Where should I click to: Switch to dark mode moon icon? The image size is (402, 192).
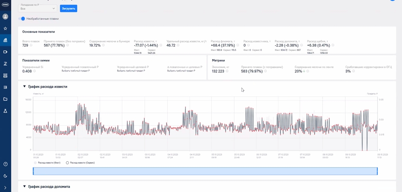point(5,176)
